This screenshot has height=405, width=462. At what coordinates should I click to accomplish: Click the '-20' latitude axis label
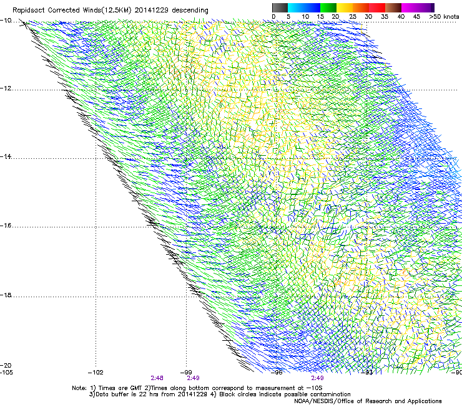tap(6, 366)
